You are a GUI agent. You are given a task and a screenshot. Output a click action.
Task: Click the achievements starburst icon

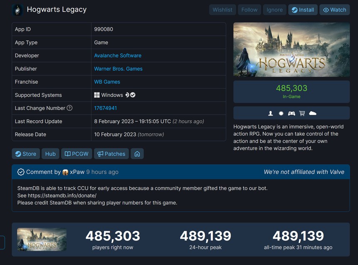281,113
